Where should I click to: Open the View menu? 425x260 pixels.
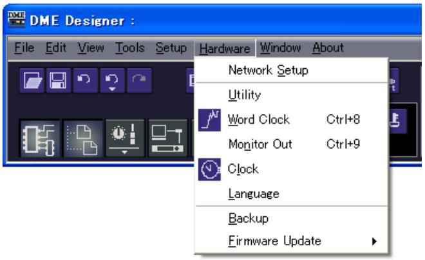pyautogui.click(x=91, y=48)
